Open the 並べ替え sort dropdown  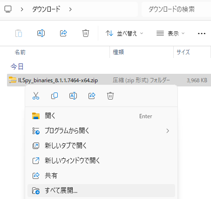point(124,33)
